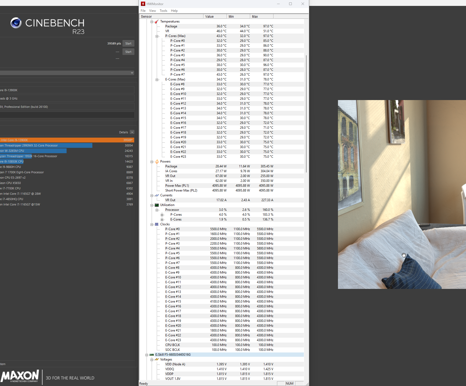The height and width of the screenshot is (386, 466).
Task: Collapse the Currents section
Action: click(x=152, y=196)
